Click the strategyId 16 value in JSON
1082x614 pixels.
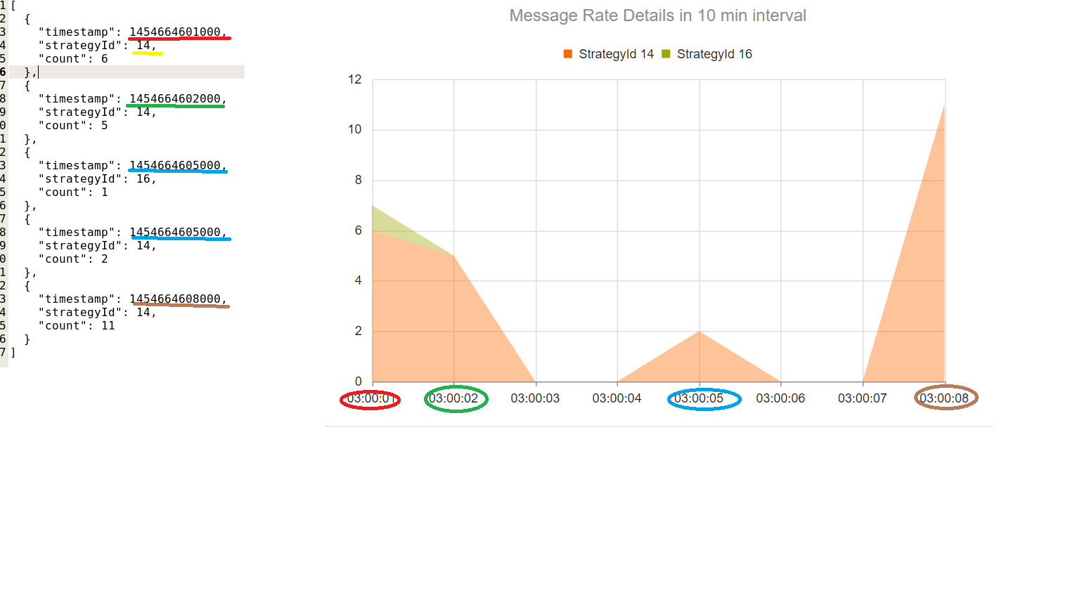pos(143,178)
